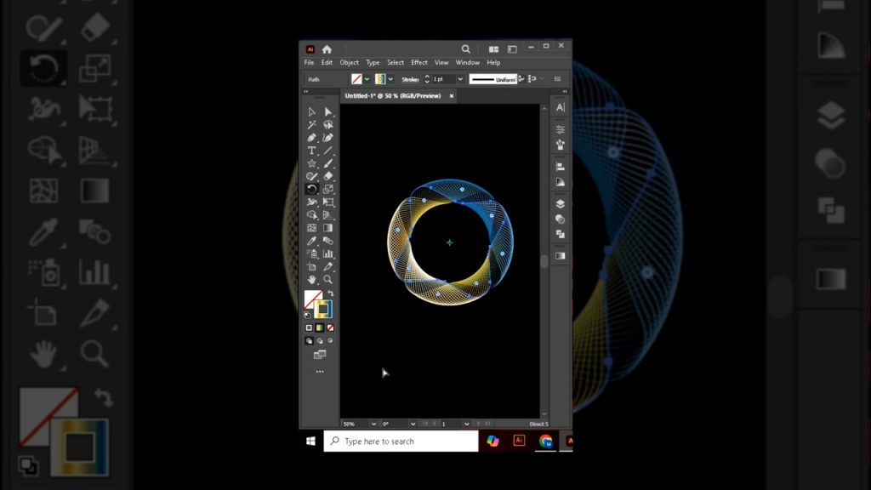
Task: Select the direct Selection arrow tool
Action: [326, 111]
